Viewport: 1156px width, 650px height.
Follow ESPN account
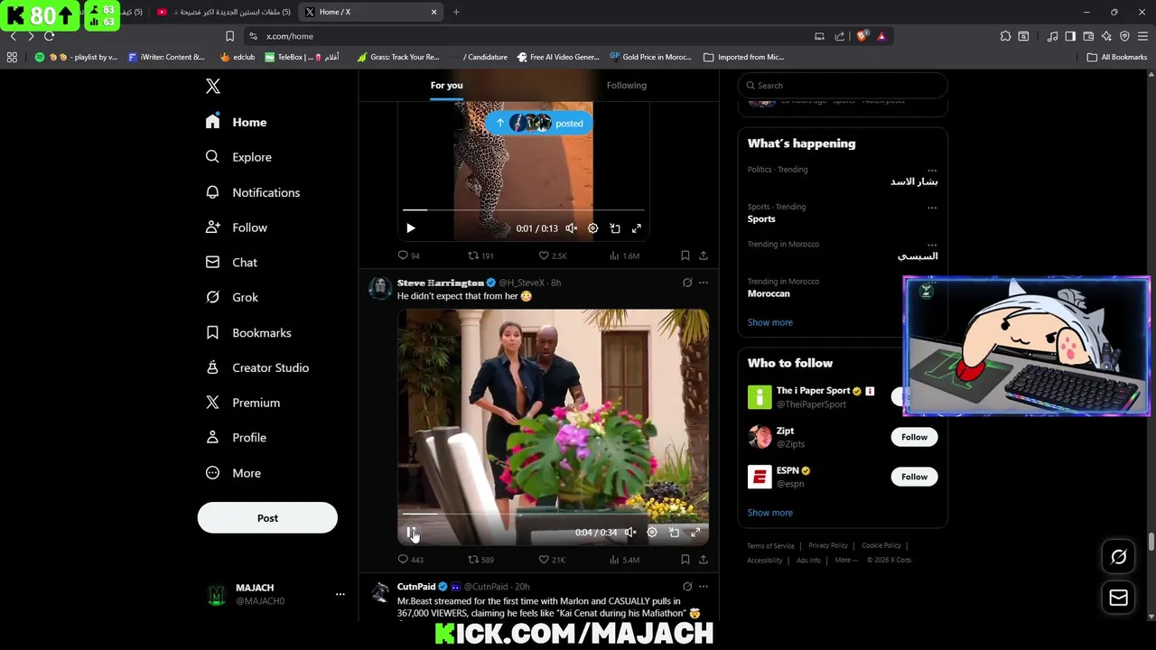click(x=914, y=477)
